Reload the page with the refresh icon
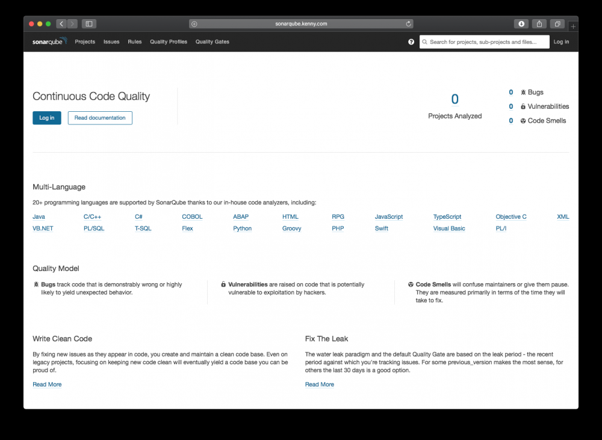 tap(409, 23)
